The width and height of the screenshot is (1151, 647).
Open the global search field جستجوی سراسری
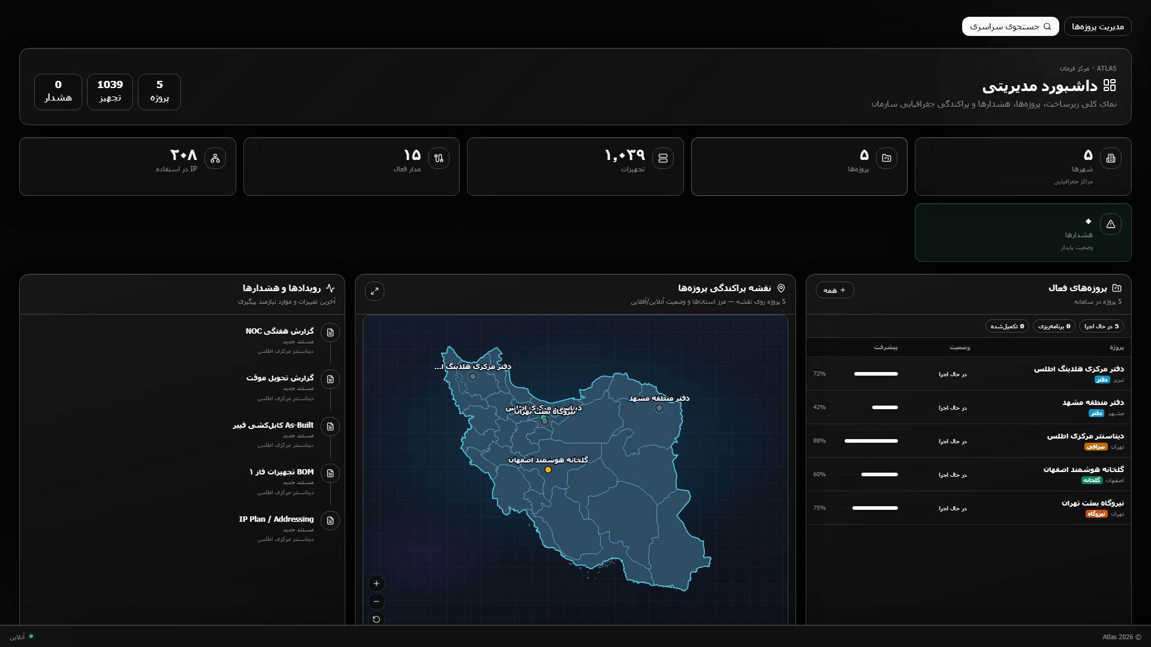[1010, 26]
